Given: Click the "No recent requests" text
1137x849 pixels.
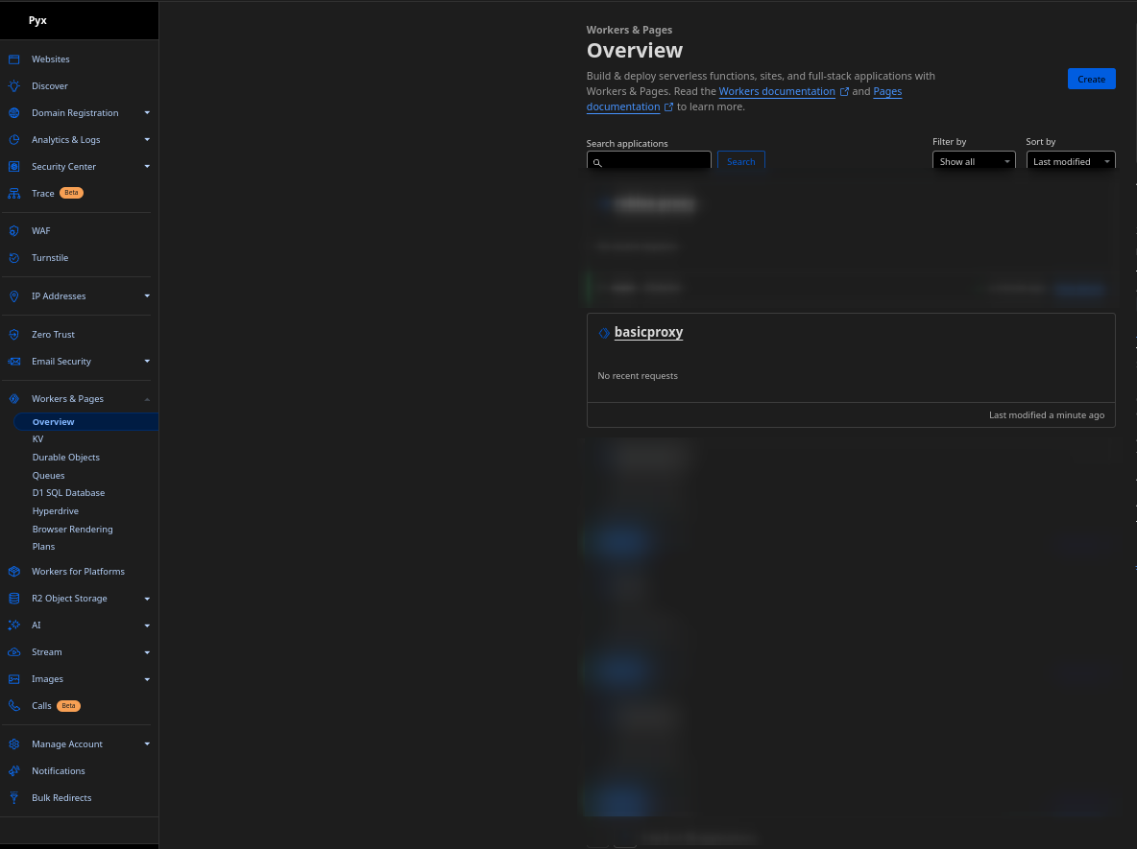Looking at the screenshot, I should click(x=638, y=375).
